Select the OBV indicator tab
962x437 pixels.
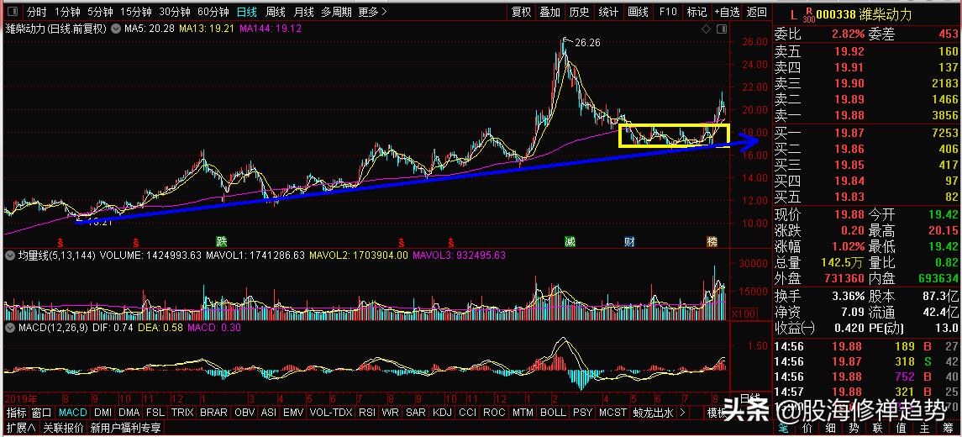(244, 413)
